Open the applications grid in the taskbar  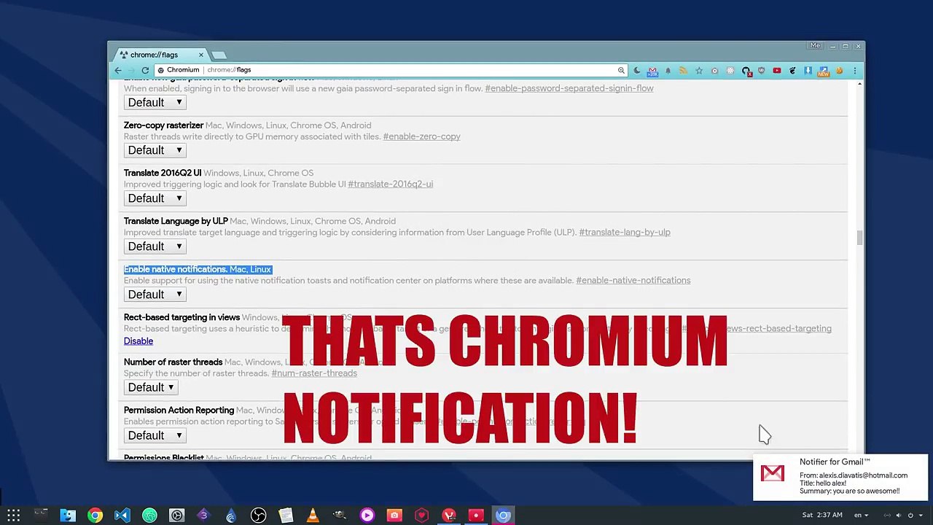pyautogui.click(x=14, y=516)
